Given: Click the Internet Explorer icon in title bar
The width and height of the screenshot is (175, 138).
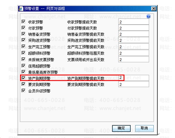Looking at the screenshot, I should [x=21, y=9].
